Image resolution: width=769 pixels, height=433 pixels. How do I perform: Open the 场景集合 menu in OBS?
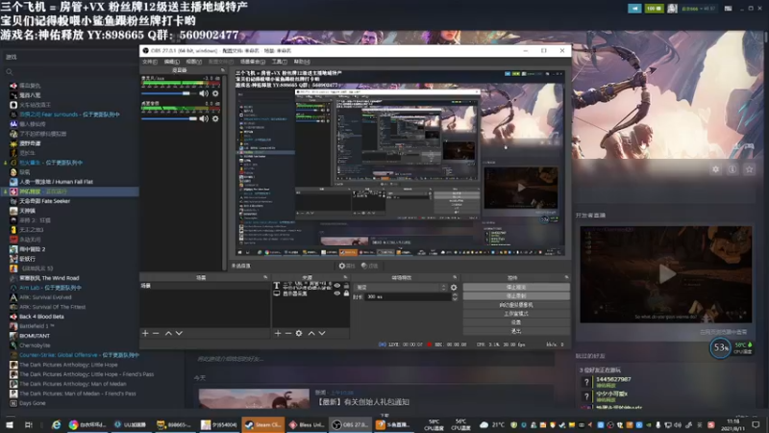click(253, 62)
